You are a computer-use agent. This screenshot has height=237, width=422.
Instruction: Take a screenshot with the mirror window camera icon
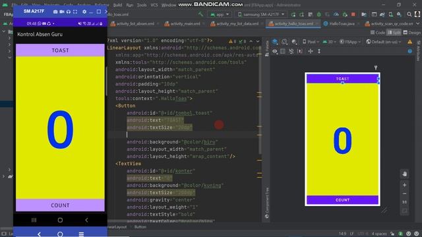click(x=55, y=12)
